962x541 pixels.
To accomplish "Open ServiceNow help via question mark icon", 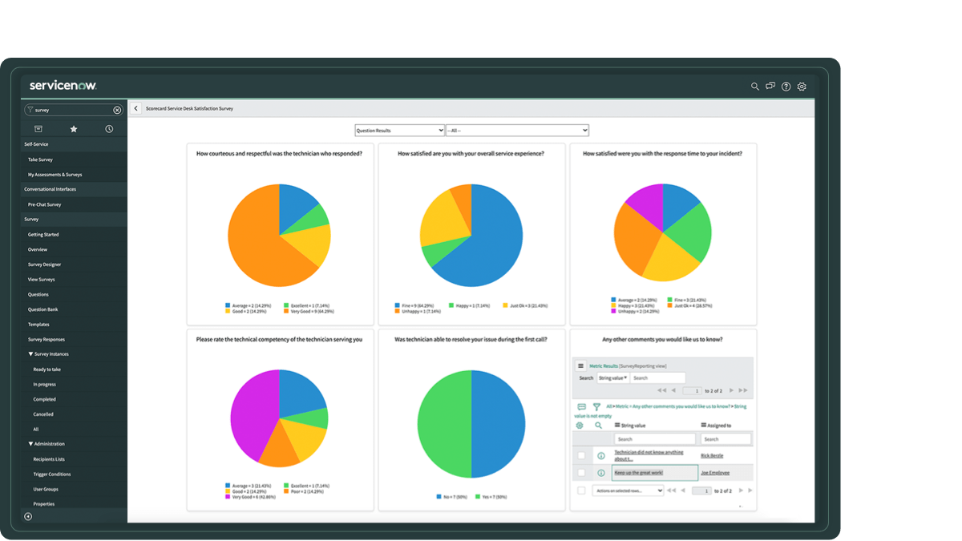I will pos(786,86).
